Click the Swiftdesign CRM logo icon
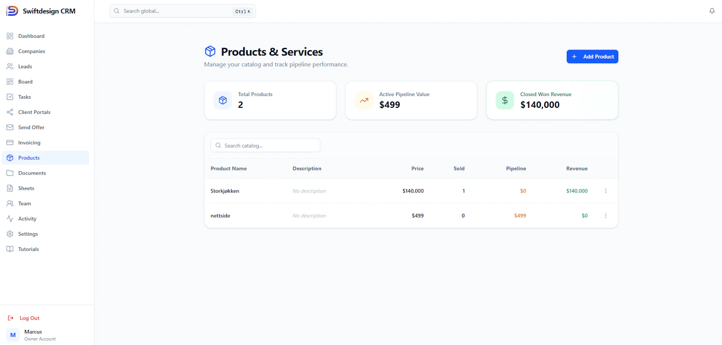 pos(12,11)
